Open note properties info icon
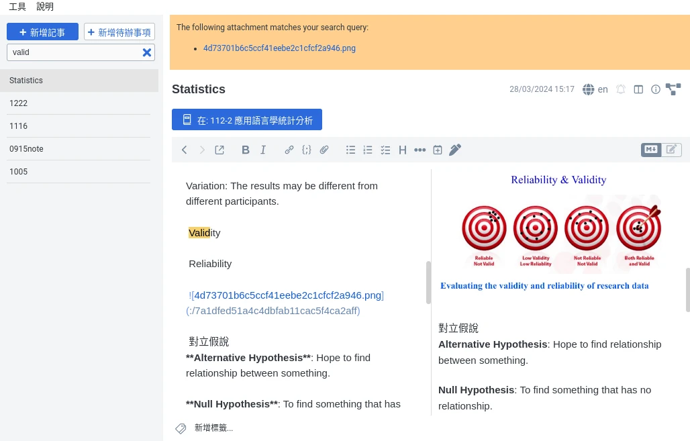 656,89
